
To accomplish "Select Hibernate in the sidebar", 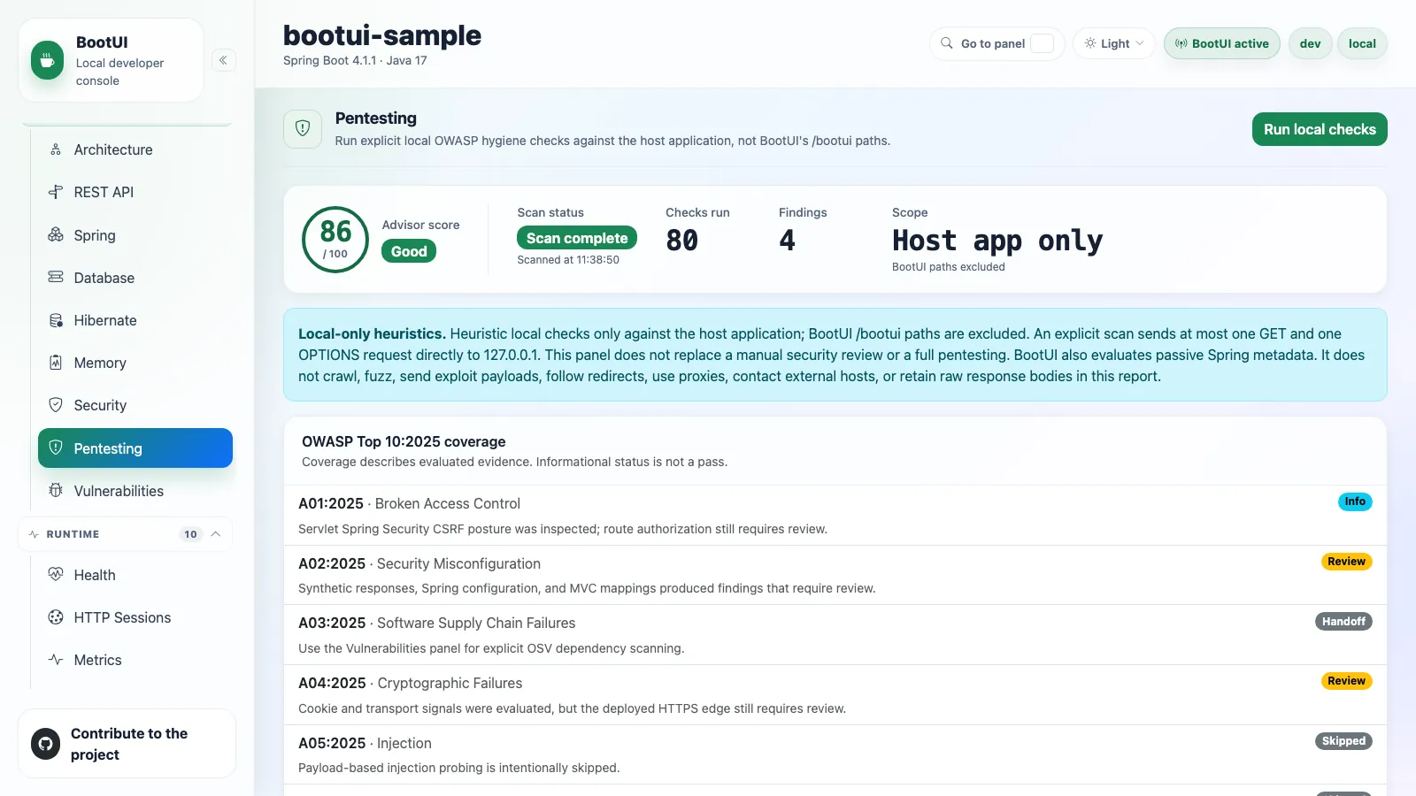I will 135,320.
